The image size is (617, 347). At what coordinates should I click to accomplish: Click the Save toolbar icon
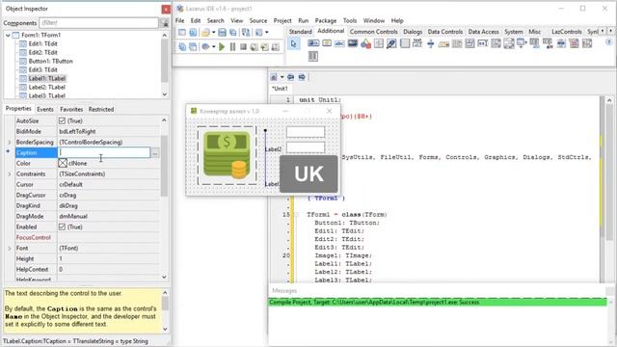point(222,33)
